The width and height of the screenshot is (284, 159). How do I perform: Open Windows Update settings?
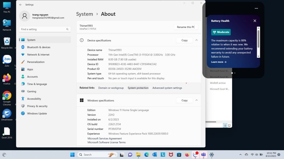pos(45,113)
